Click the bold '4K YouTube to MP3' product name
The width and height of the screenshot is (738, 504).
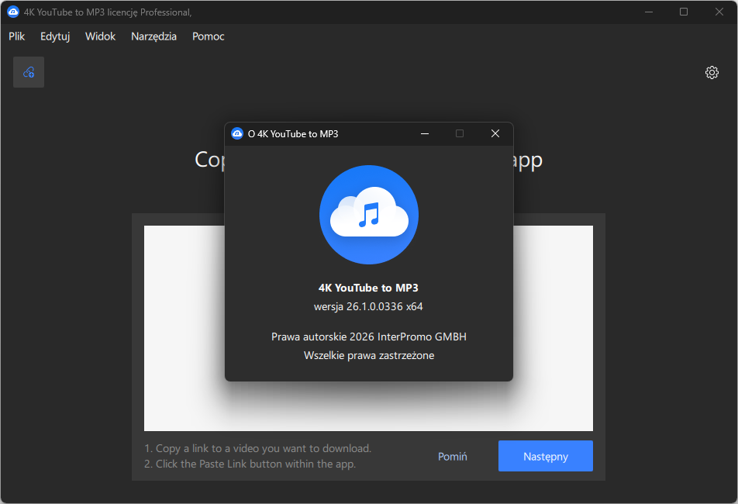coord(368,288)
